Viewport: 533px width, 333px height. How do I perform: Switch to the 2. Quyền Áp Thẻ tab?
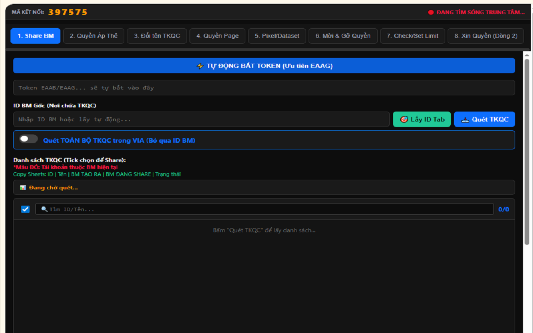pyautogui.click(x=94, y=36)
